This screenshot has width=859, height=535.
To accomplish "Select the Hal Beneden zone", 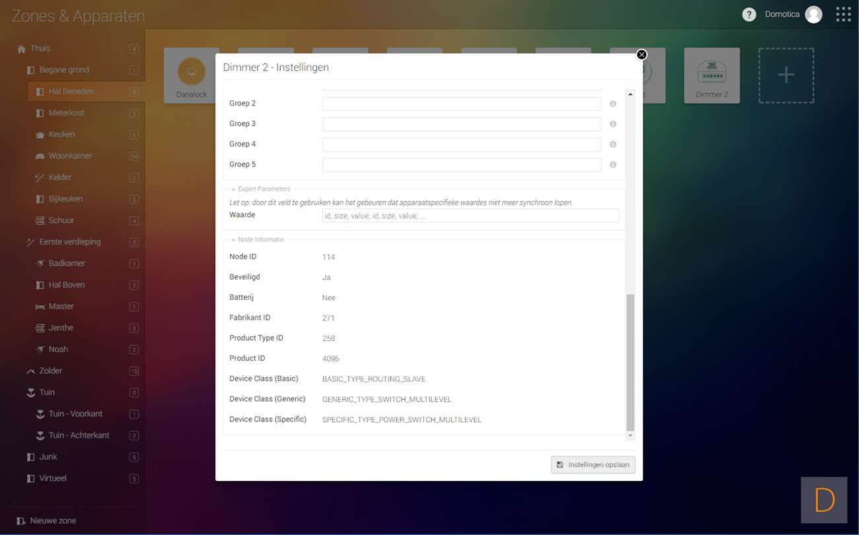I will pyautogui.click(x=86, y=92).
